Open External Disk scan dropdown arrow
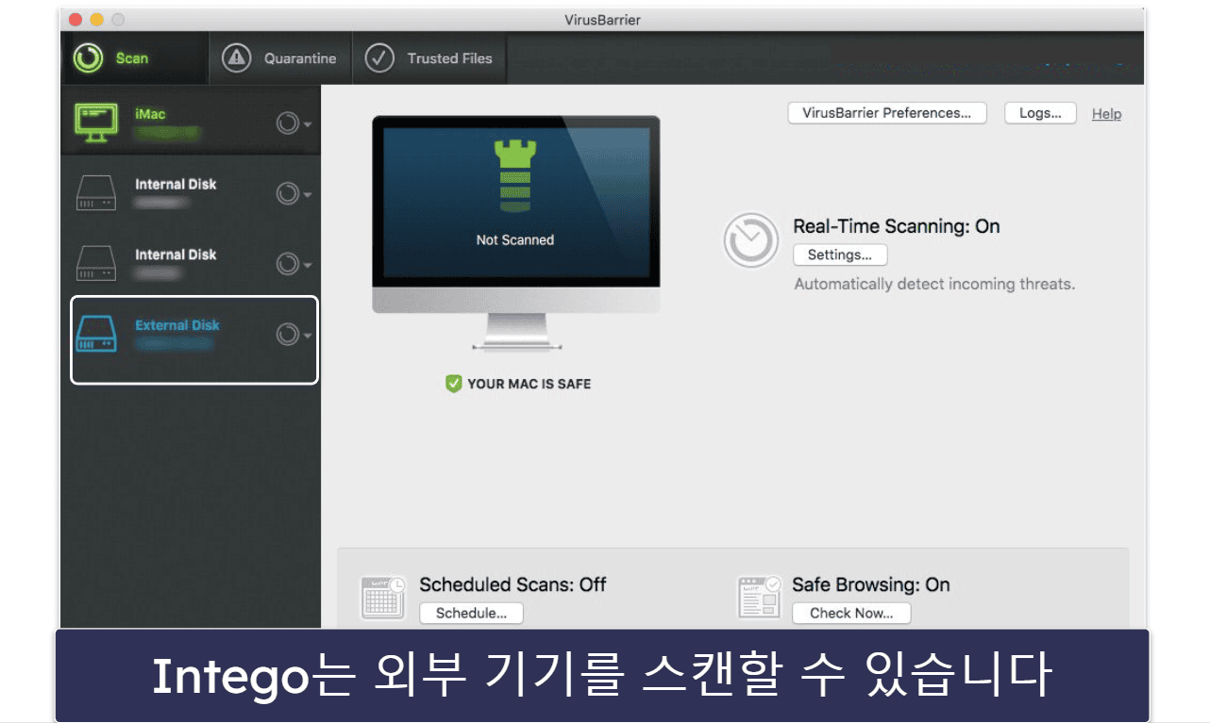The width and height of the screenshot is (1210, 723). (308, 336)
